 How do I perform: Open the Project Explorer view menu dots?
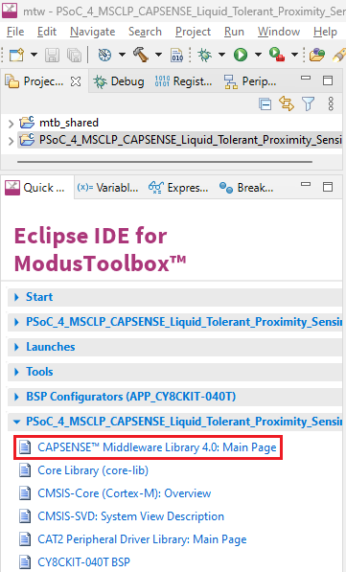point(331,104)
